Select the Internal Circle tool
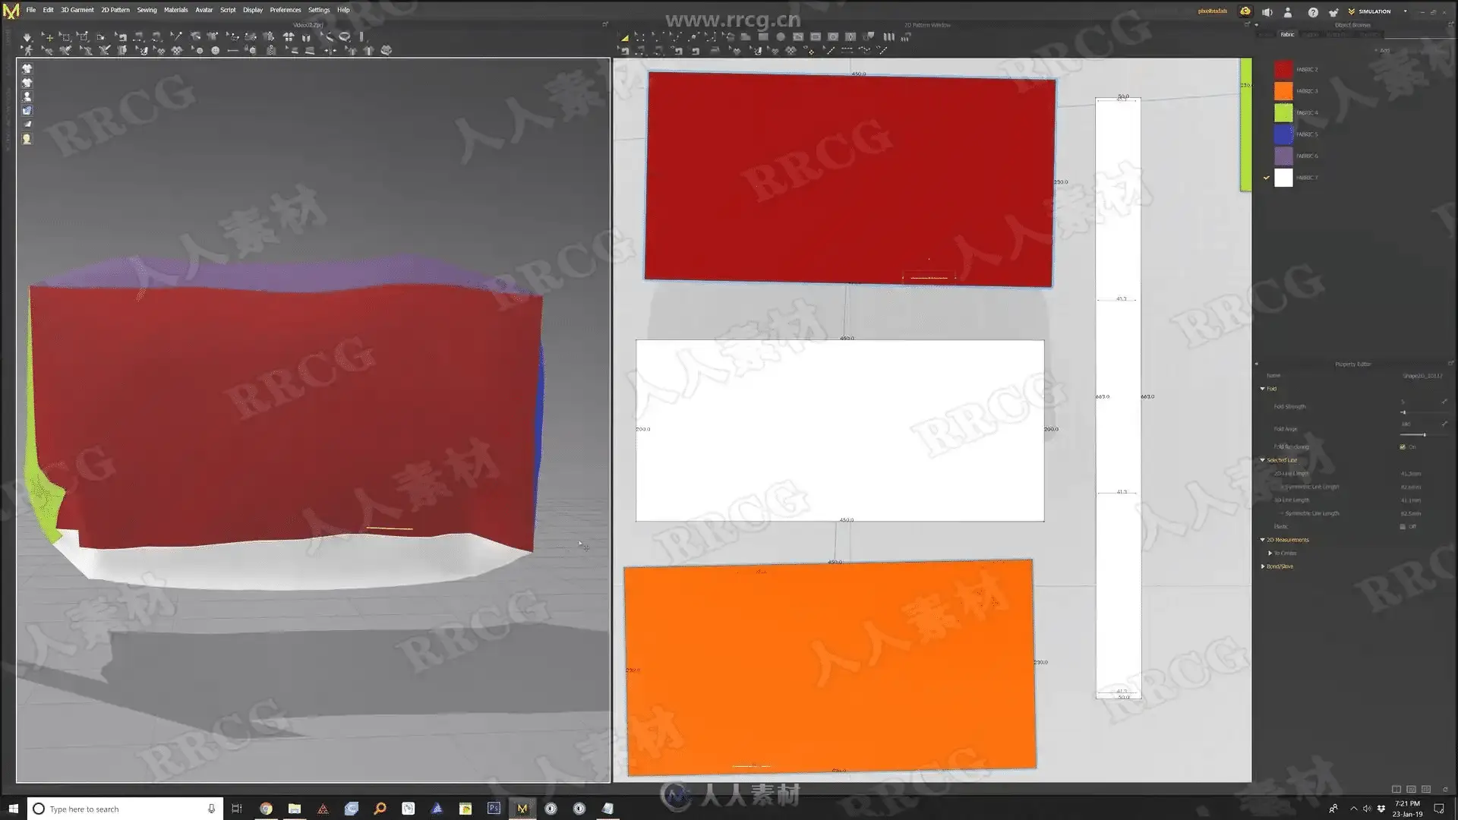 coord(833,36)
